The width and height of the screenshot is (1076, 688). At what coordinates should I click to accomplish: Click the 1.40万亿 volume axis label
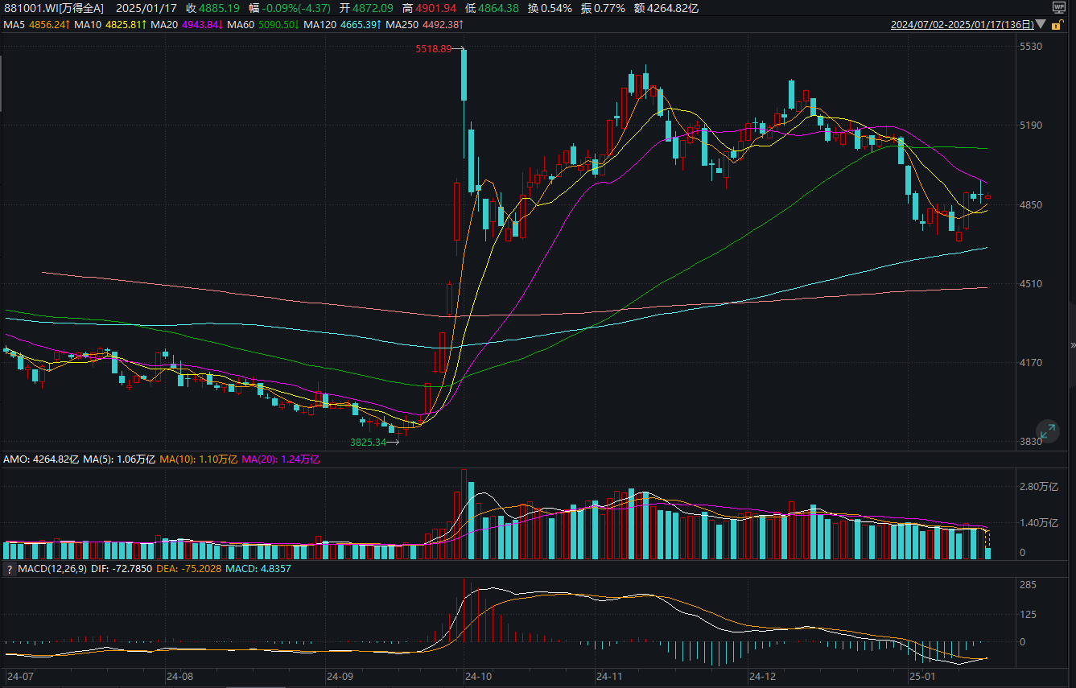point(1037,523)
